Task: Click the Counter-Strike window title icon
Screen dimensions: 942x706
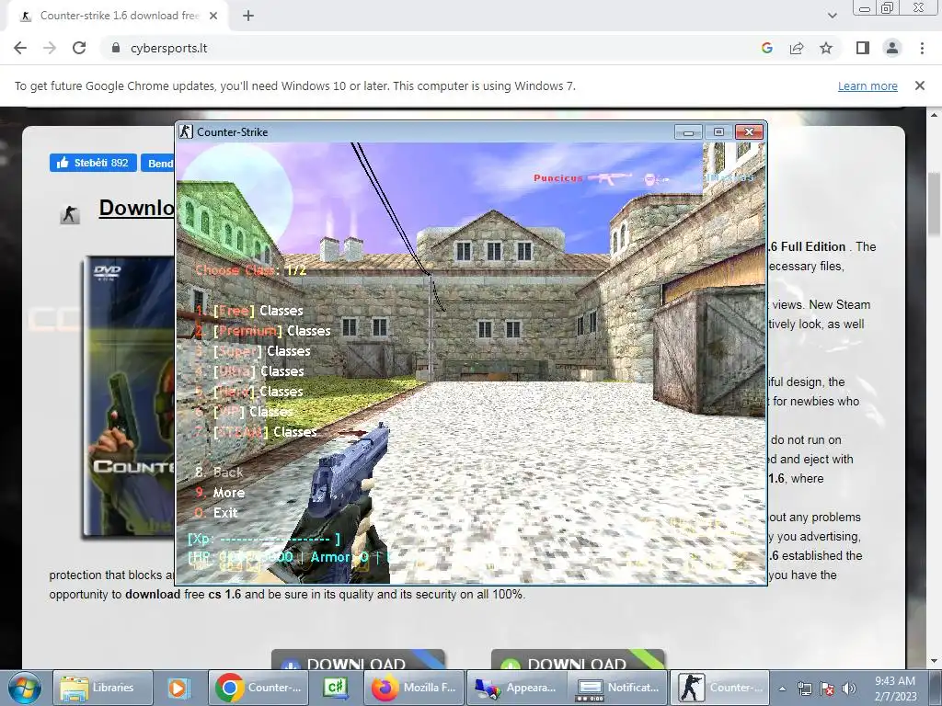Action: (x=186, y=132)
